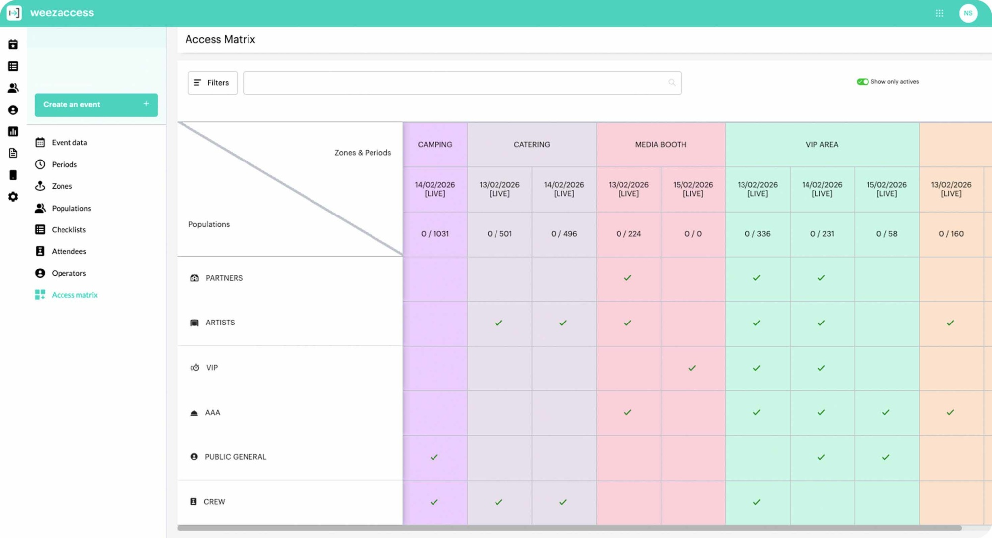Toggle ARTISTS access for CAMPING 14/02/2026
The width and height of the screenshot is (992, 538).
(x=435, y=323)
